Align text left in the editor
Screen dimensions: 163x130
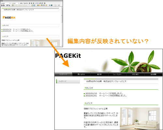coord(30,3)
